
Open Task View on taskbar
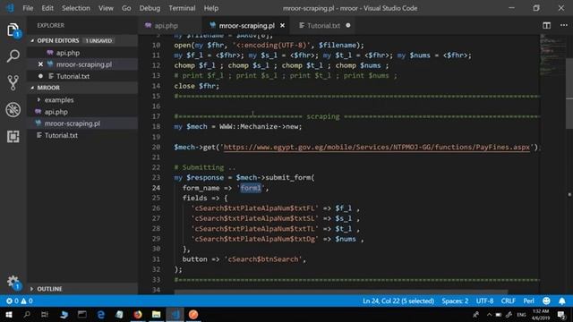point(45,314)
